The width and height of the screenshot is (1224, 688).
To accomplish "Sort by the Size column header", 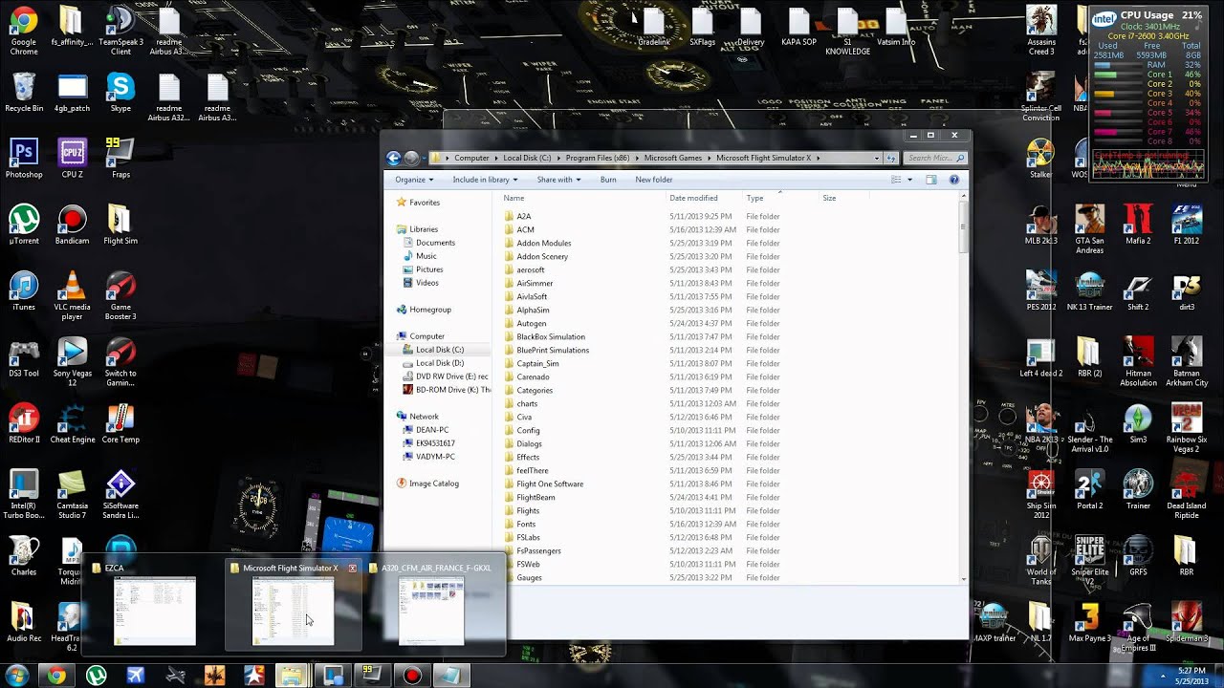I will [x=829, y=198].
